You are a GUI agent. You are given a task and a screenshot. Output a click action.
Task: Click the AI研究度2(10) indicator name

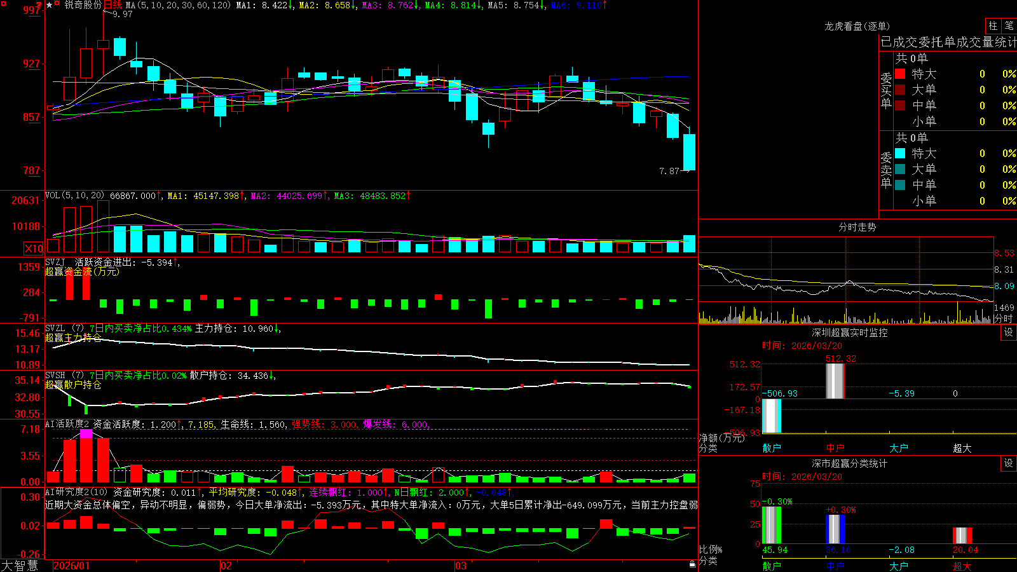pos(76,492)
